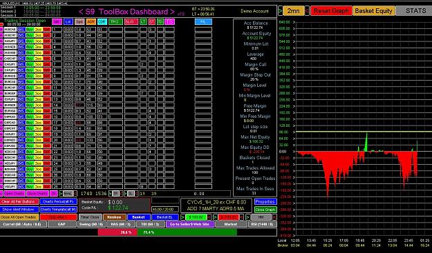Viewport: 432px width, 253px height.
Task: Click the magenta Close Charts button
Action: (x=37, y=194)
